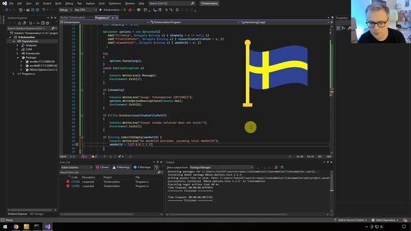
Task: Open the Windows Start menu
Action: click(5, 227)
